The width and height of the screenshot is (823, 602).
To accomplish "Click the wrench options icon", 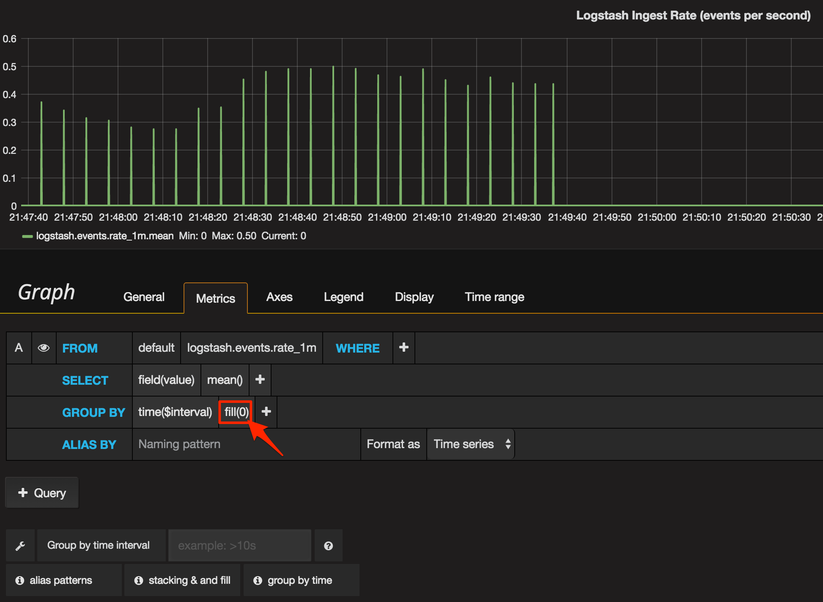I will coord(20,546).
